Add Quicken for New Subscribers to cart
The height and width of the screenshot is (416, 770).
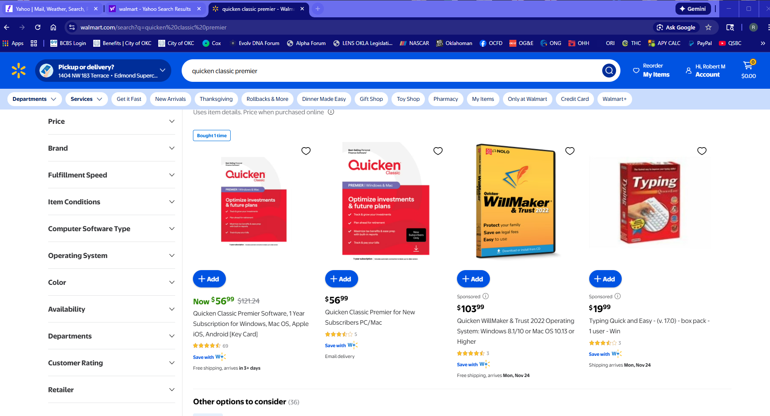coord(342,279)
